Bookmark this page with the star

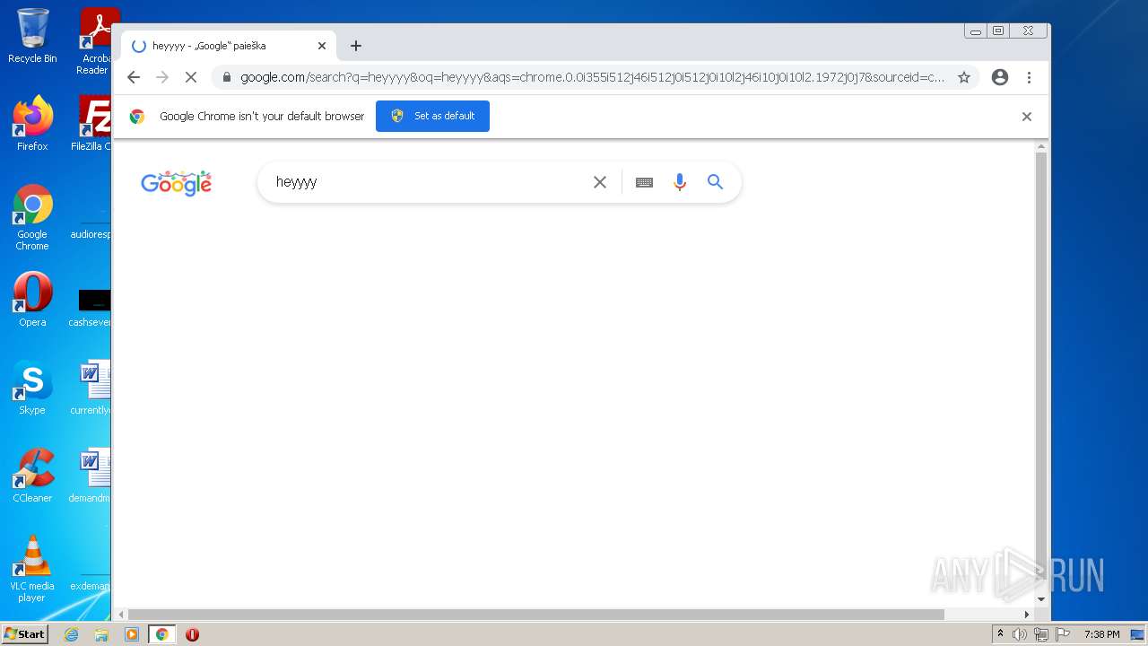(x=964, y=77)
